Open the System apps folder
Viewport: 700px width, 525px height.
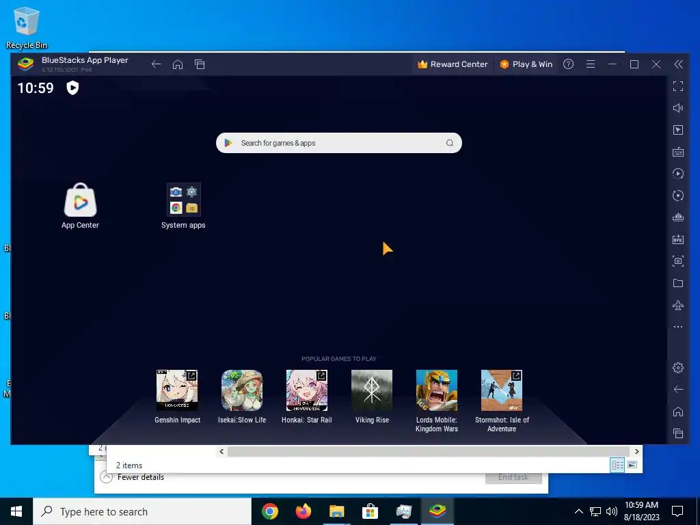pyautogui.click(x=183, y=206)
